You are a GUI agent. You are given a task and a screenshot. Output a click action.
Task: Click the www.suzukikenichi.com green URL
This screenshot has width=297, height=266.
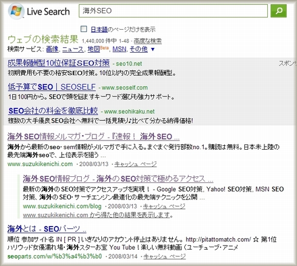(40, 164)
